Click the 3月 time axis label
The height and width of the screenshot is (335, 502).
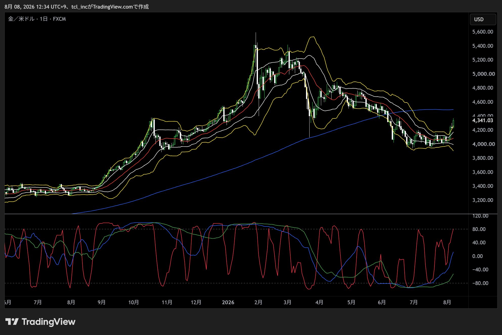[x=287, y=302]
